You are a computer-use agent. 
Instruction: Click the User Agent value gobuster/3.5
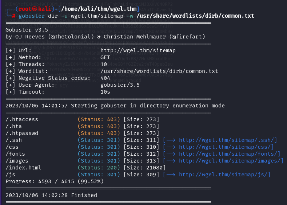pos(120,85)
